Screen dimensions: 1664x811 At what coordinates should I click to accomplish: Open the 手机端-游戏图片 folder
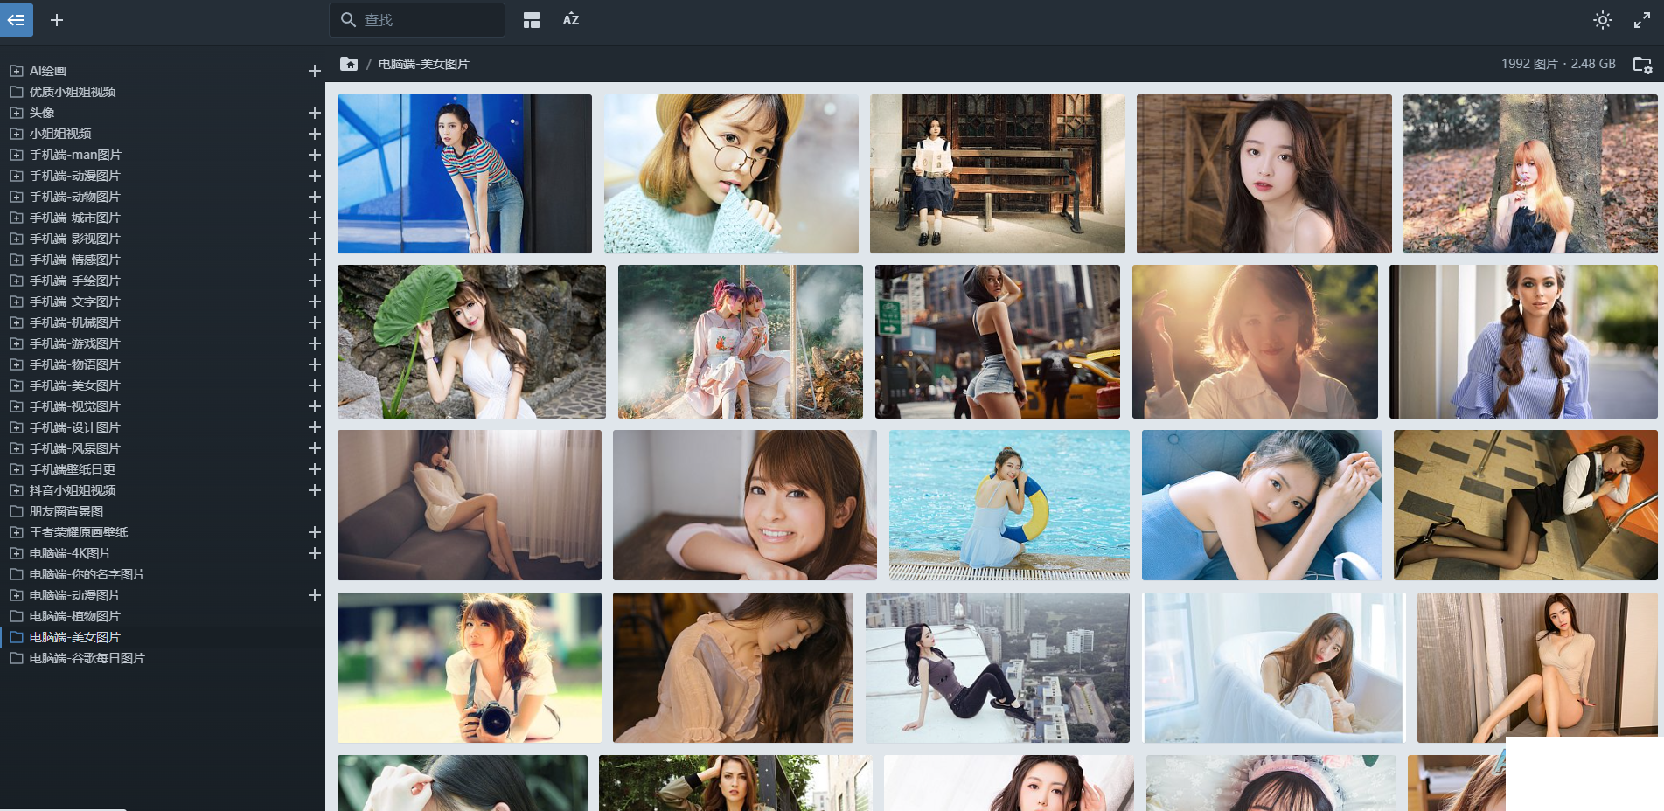pyautogui.click(x=74, y=343)
